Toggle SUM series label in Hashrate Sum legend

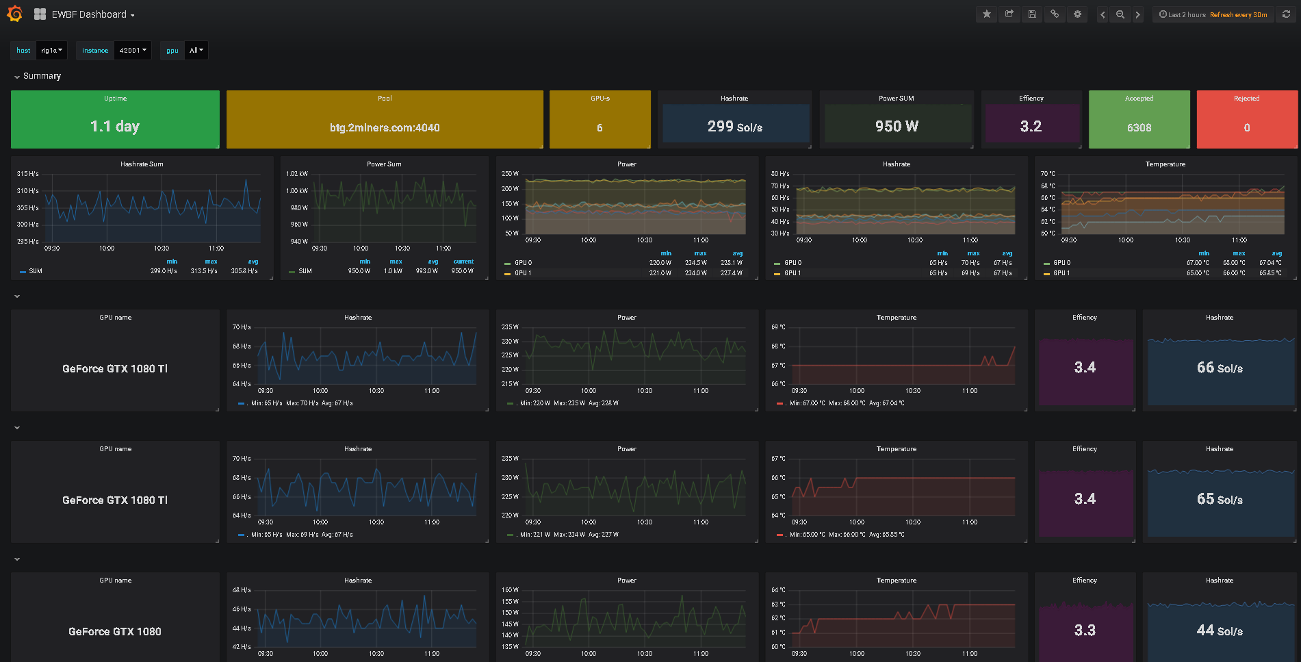[36, 271]
